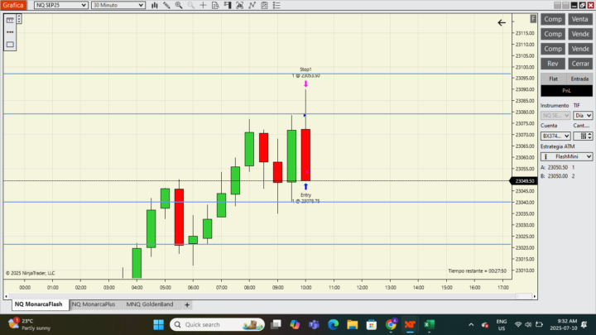Screen dimensions: 596x335
Task: Expand the system tray hidden icons chevron
Action: [x=471, y=324]
